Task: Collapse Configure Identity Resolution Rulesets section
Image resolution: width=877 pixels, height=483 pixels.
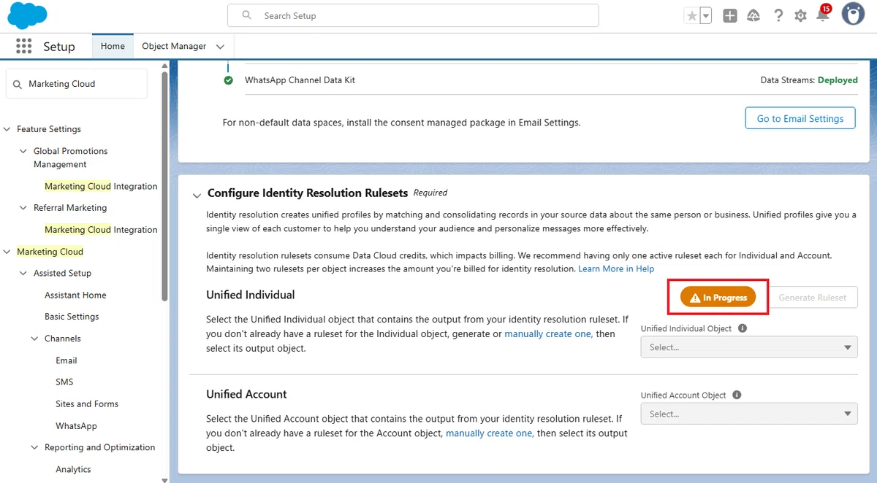Action: tap(196, 195)
